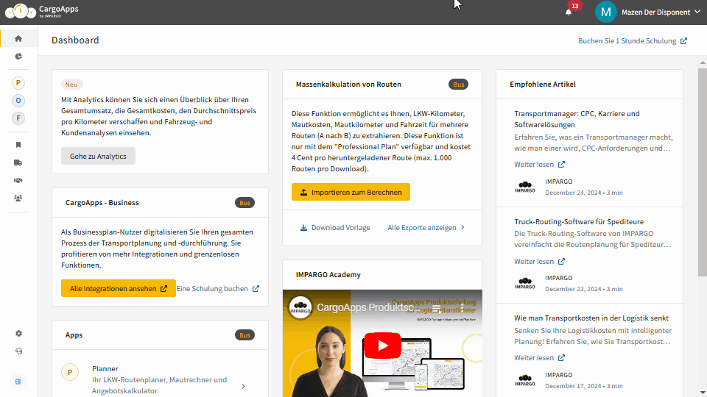This screenshot has height=397, width=707.
Task: Click Weiter lesen under Truck-Routing-Software article
Action: (539, 261)
